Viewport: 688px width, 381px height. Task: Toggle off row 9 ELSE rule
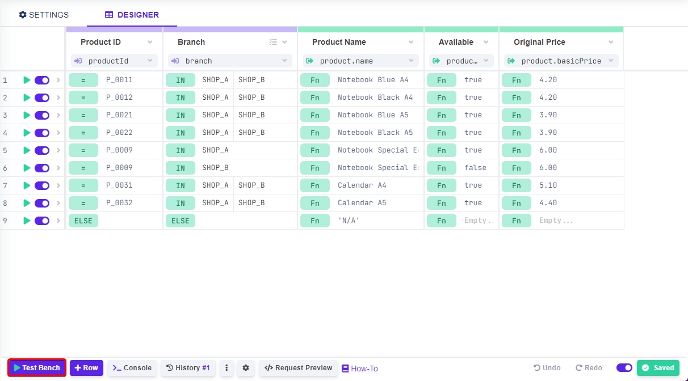click(x=42, y=221)
